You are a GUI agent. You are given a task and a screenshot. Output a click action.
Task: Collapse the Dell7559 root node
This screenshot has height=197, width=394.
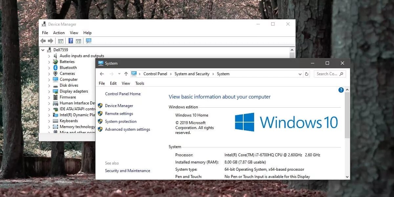click(x=43, y=50)
